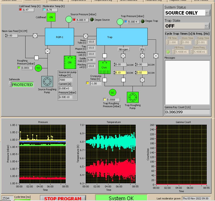The width and height of the screenshot is (215, 201).
Task: Click the red Cold head Temp swatch
Action: [x=21, y=10]
